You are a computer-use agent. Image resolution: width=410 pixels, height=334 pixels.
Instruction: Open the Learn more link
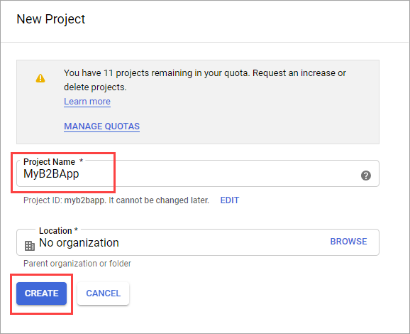click(x=87, y=102)
